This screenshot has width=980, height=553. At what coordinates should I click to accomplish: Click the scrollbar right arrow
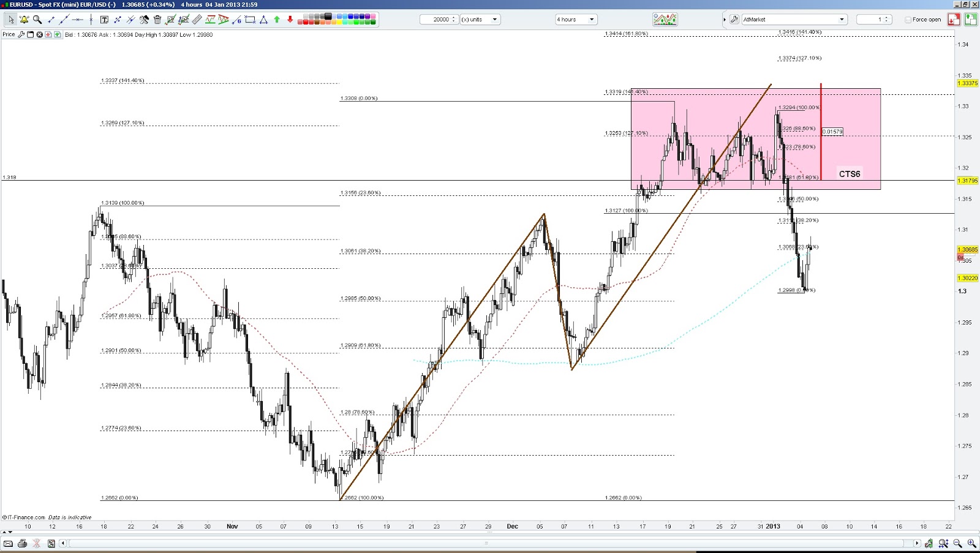(x=917, y=543)
